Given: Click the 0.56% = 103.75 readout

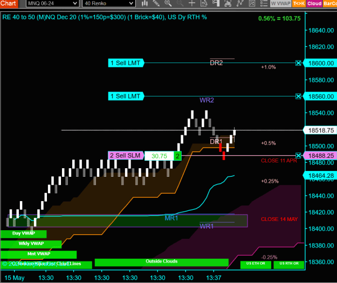Looking at the screenshot, I should tap(279, 18).
